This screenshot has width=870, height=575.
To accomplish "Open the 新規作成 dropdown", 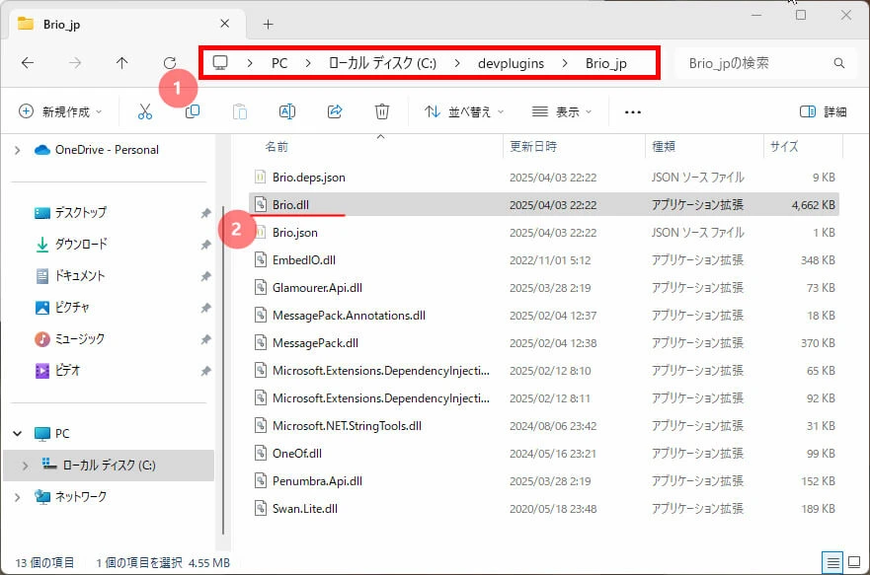I will coord(60,111).
